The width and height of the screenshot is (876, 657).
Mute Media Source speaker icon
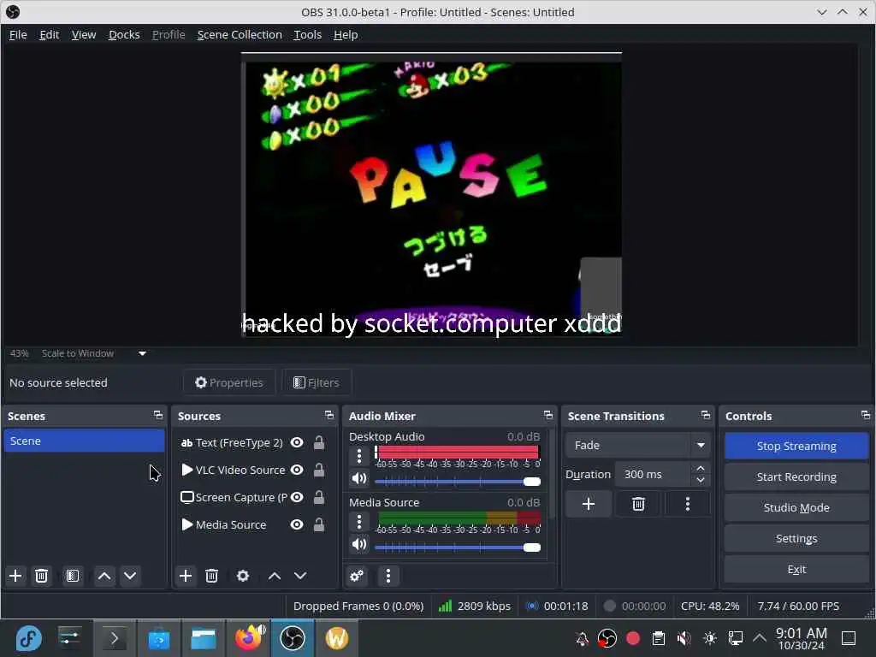tap(359, 545)
